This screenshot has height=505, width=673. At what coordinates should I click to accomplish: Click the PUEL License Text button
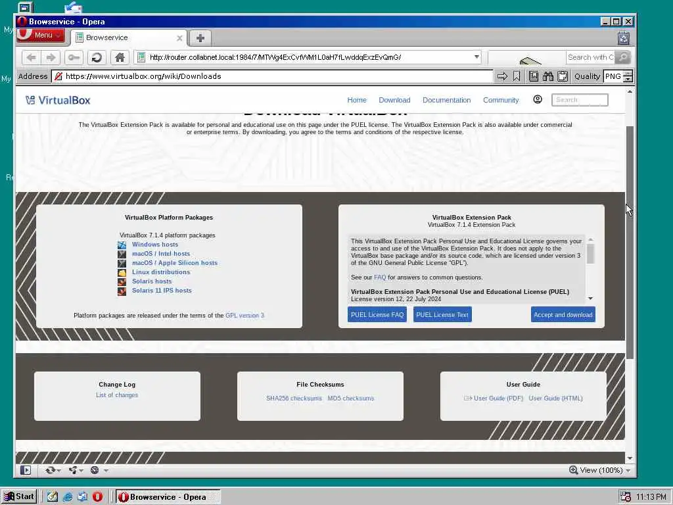[x=442, y=315]
